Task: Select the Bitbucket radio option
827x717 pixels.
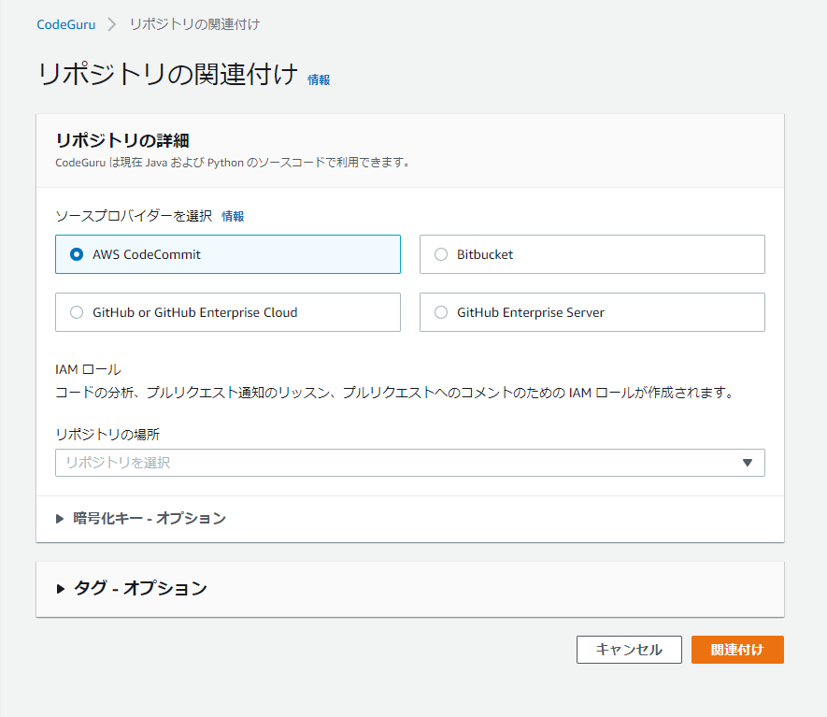Action: (592, 254)
